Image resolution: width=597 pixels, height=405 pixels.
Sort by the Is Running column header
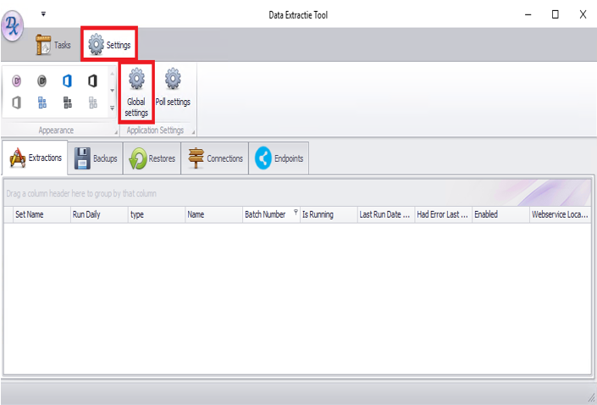point(327,215)
